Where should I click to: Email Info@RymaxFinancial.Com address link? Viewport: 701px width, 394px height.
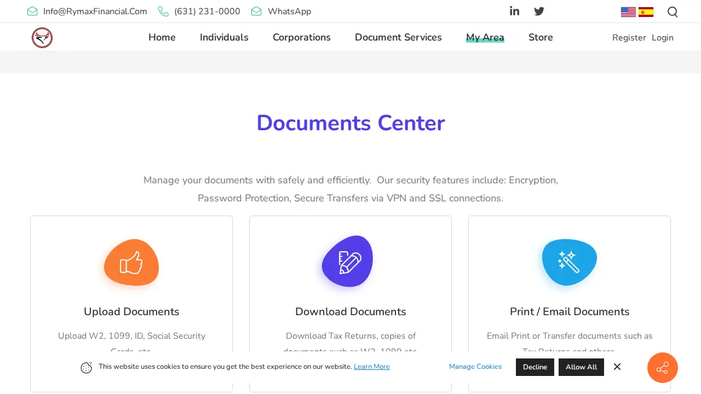click(x=95, y=11)
